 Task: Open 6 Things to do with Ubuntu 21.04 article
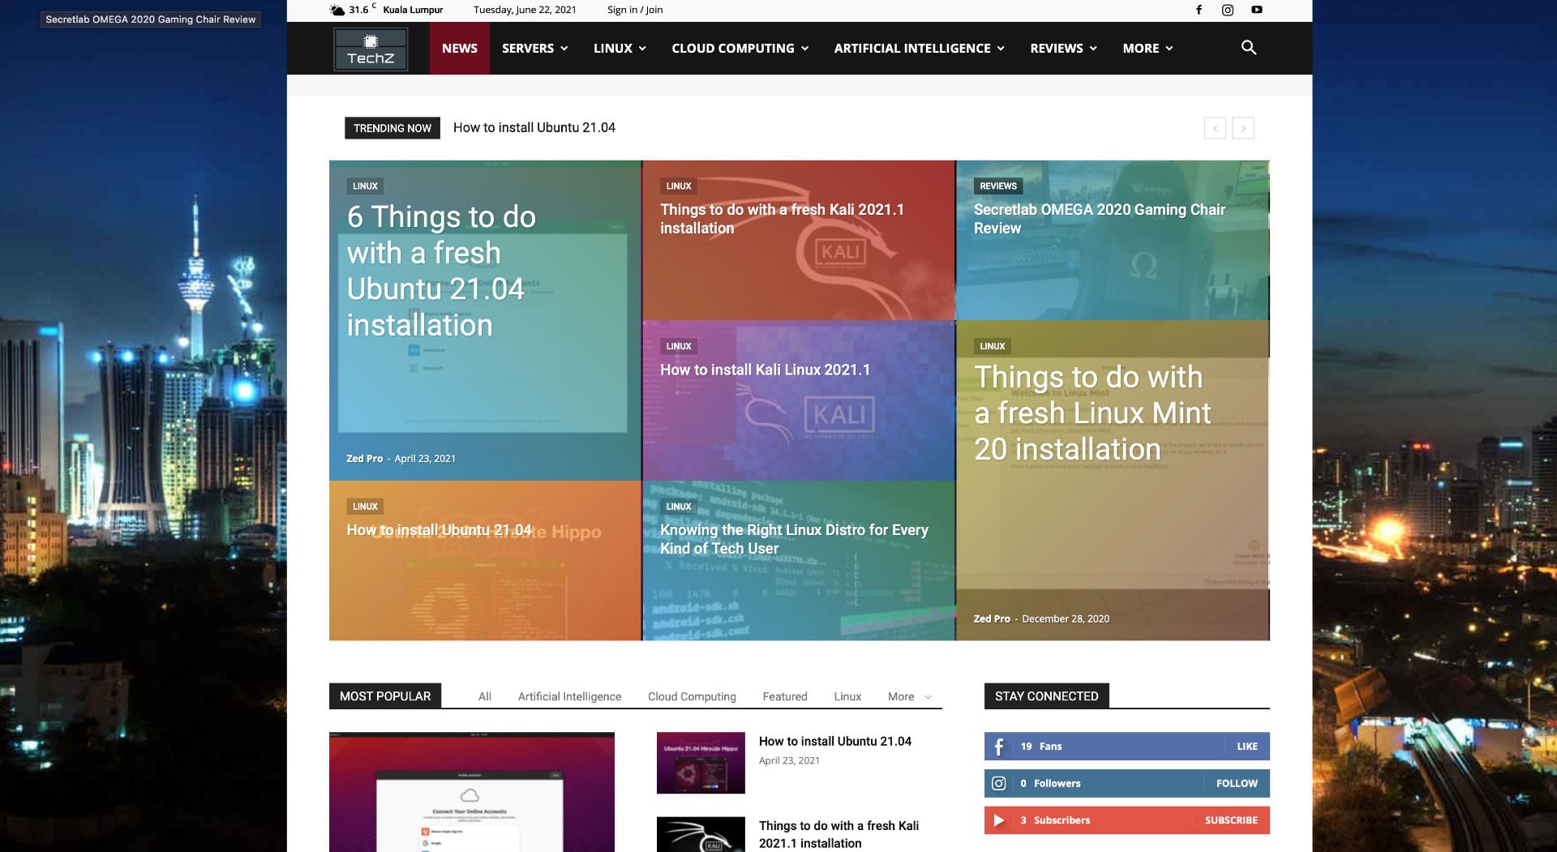(x=441, y=271)
